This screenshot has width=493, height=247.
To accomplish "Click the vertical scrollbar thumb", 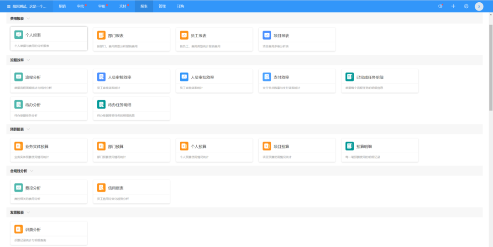I will coord(491,67).
